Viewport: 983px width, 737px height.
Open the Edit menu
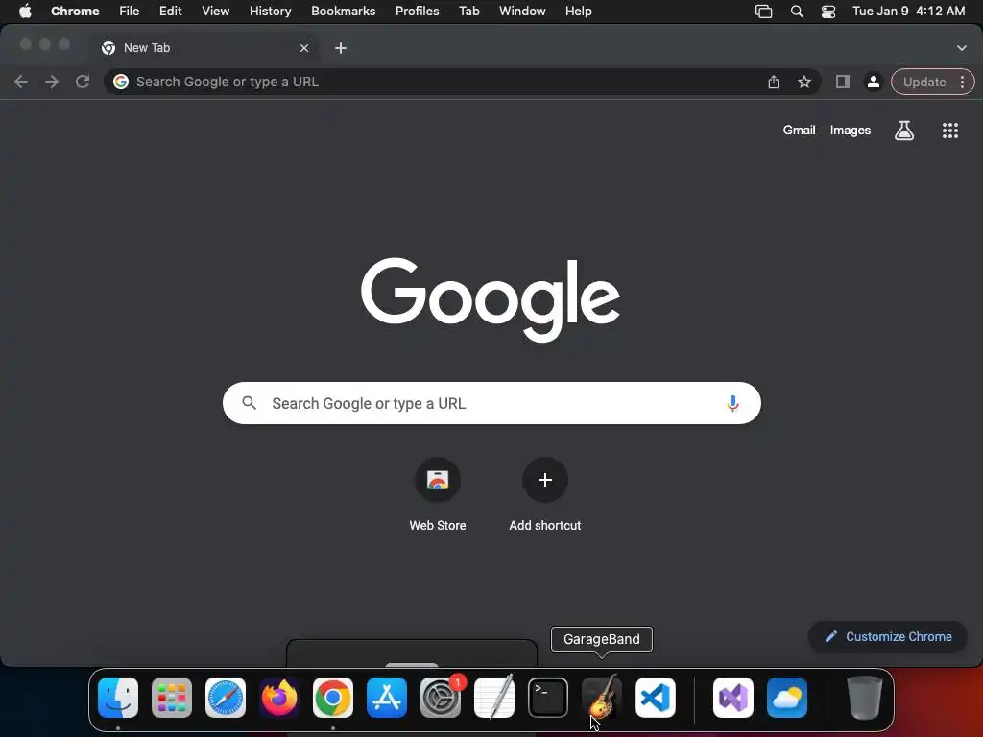tap(171, 12)
